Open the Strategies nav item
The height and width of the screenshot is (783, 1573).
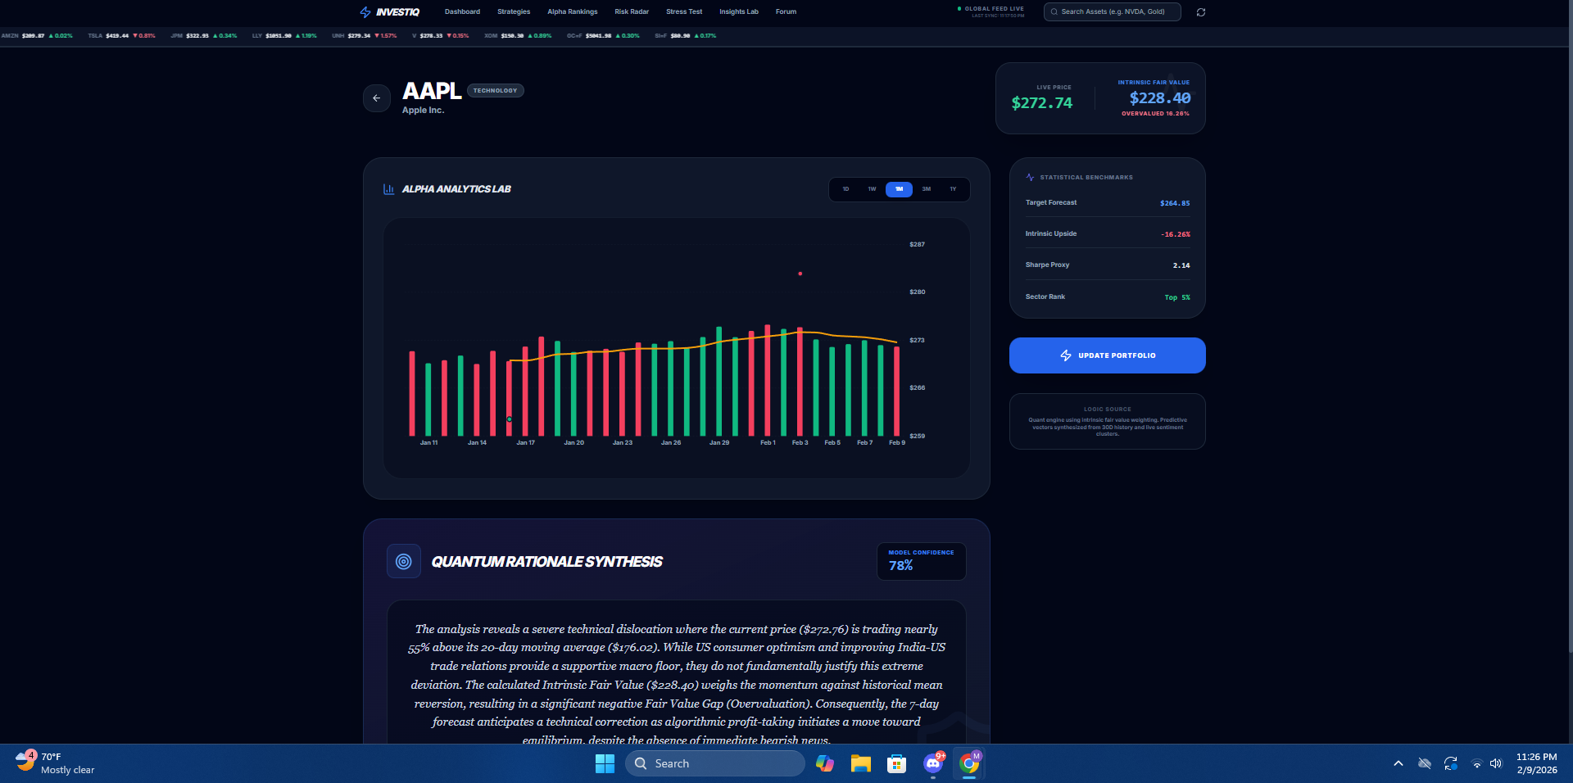(x=514, y=12)
